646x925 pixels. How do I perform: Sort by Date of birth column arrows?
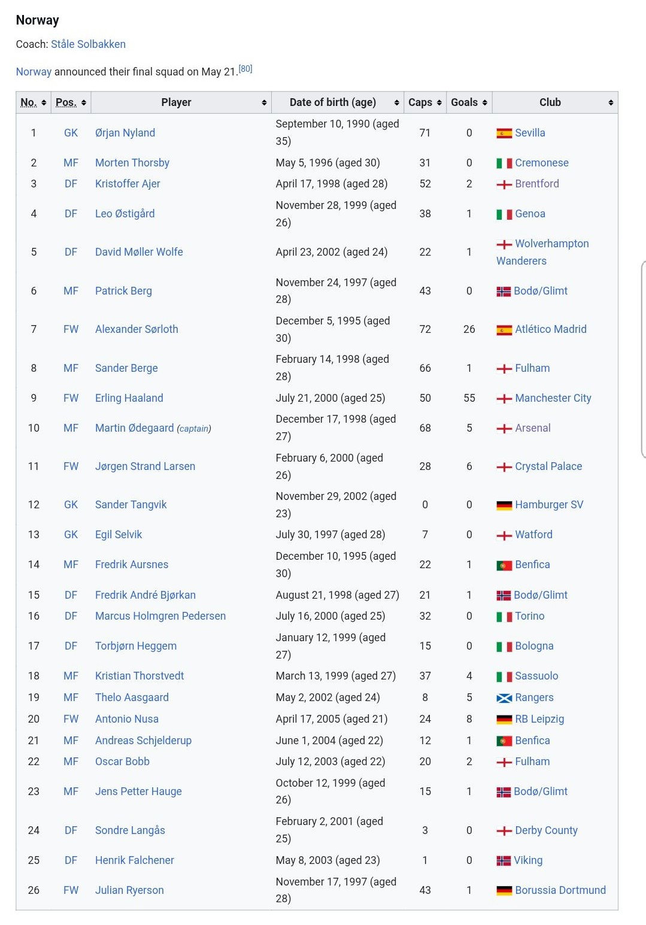click(396, 102)
